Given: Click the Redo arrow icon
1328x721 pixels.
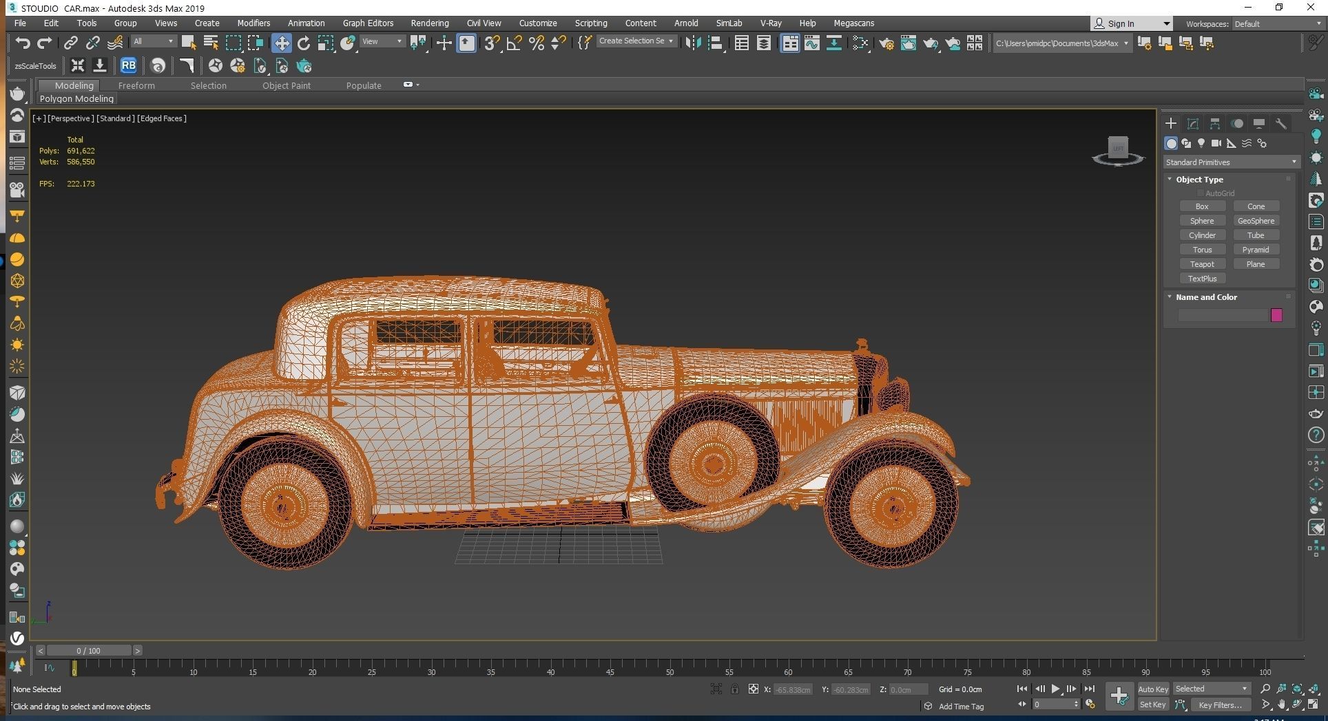Looking at the screenshot, I should (45, 43).
